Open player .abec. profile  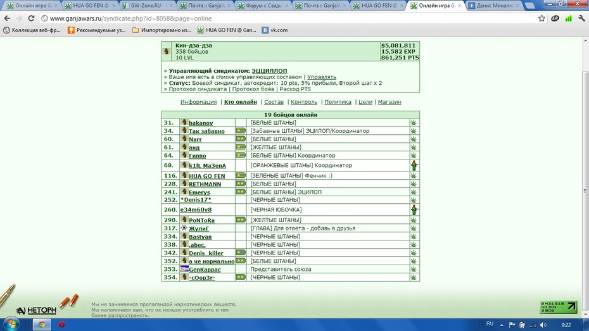[x=197, y=245]
